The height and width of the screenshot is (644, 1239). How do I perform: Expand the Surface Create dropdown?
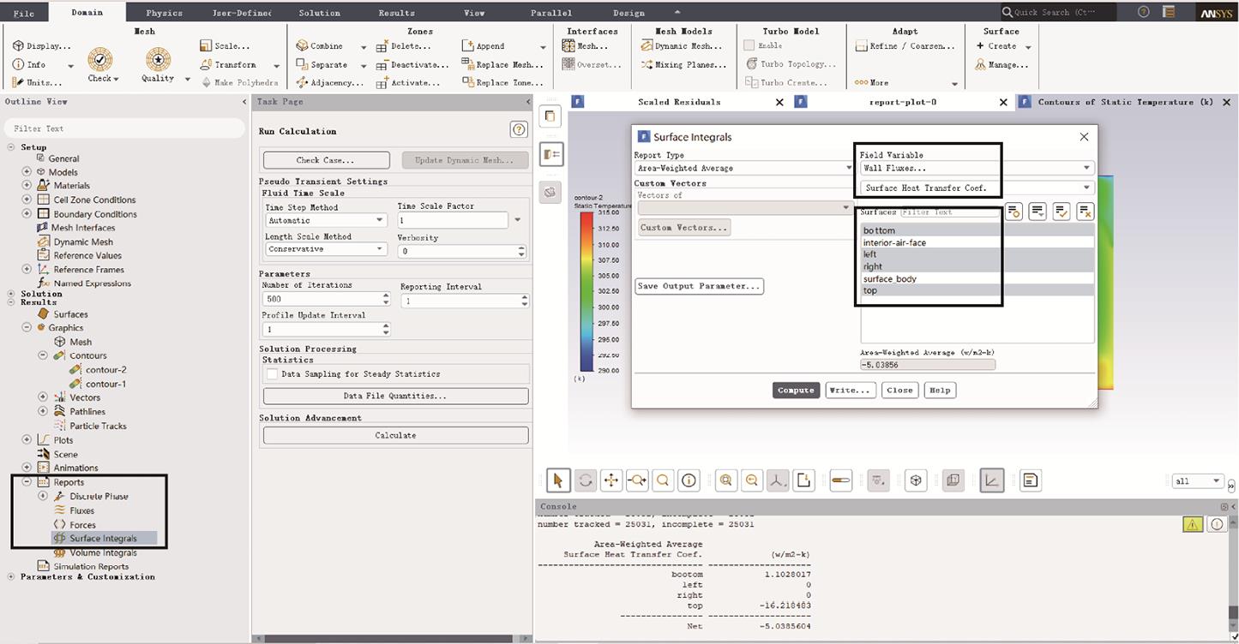(1028, 47)
